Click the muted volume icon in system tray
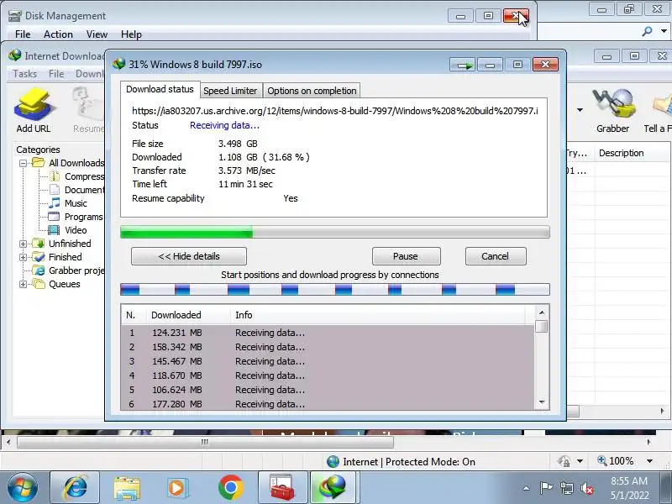The image size is (672, 504). pos(586,488)
